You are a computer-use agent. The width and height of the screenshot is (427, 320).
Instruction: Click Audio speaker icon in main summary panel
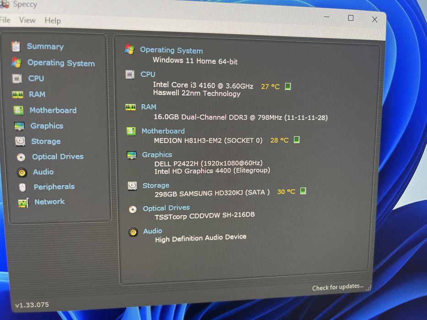(133, 232)
